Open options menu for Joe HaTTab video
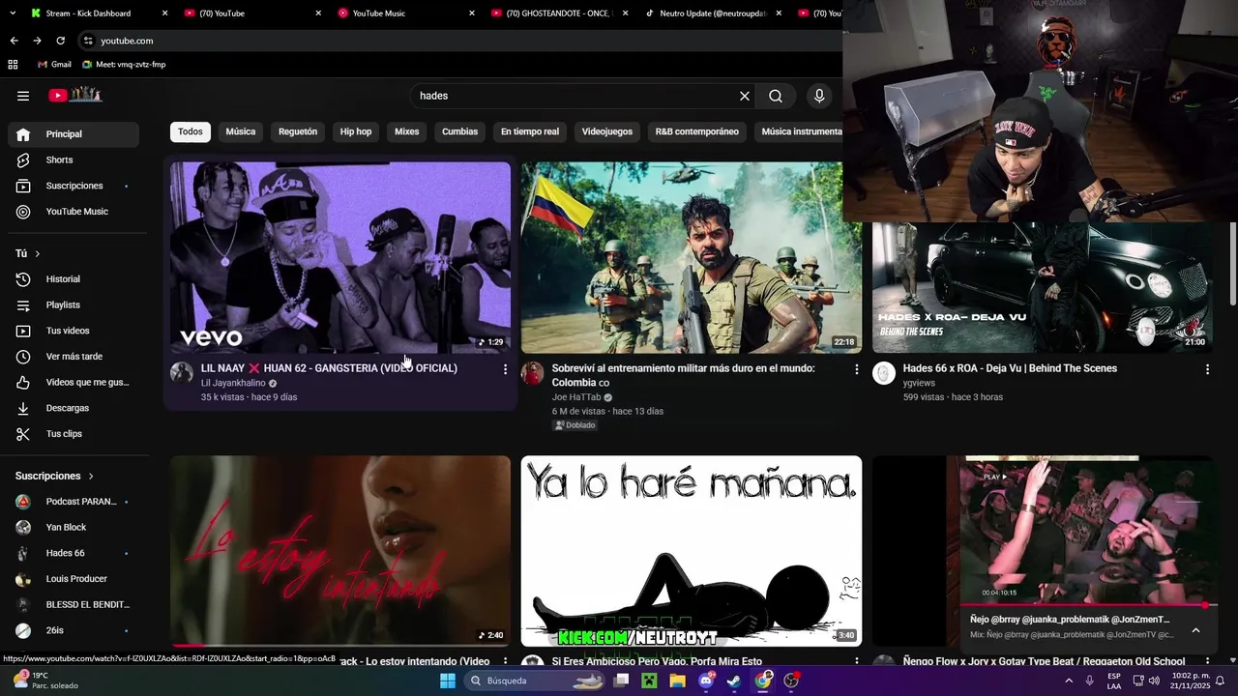Viewport: 1238px width, 696px height. [x=856, y=369]
